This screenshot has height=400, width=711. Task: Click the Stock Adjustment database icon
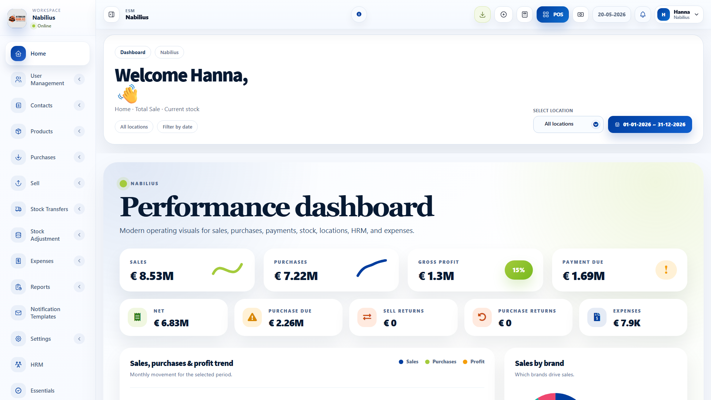[19, 235]
